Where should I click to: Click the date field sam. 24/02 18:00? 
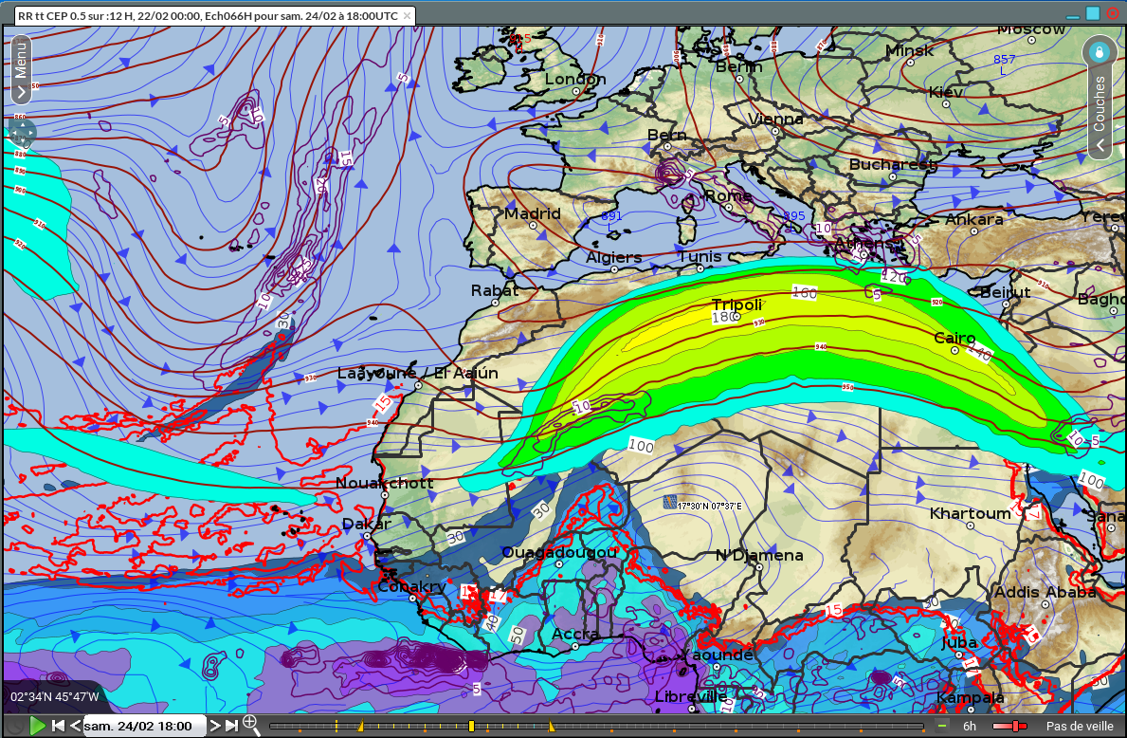coord(144,726)
